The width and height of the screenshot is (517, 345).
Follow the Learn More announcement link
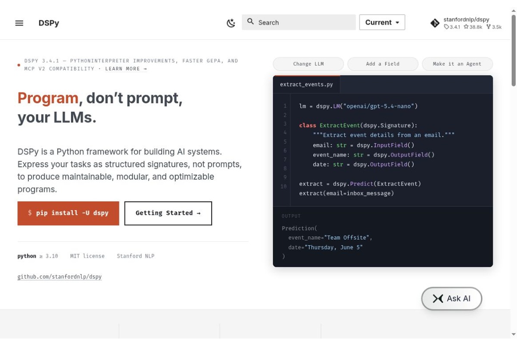[x=126, y=69]
